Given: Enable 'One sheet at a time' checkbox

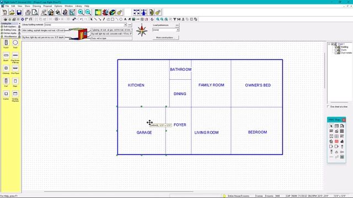Looking at the screenshot, I should [328, 107].
